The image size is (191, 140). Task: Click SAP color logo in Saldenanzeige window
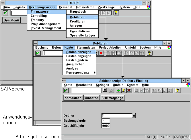point(188,85)
